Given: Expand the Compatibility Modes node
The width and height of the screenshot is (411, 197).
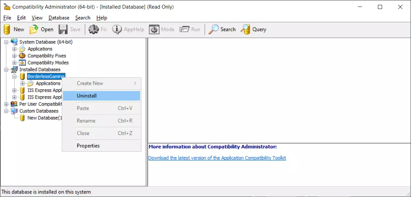Looking at the screenshot, I should point(14,63).
